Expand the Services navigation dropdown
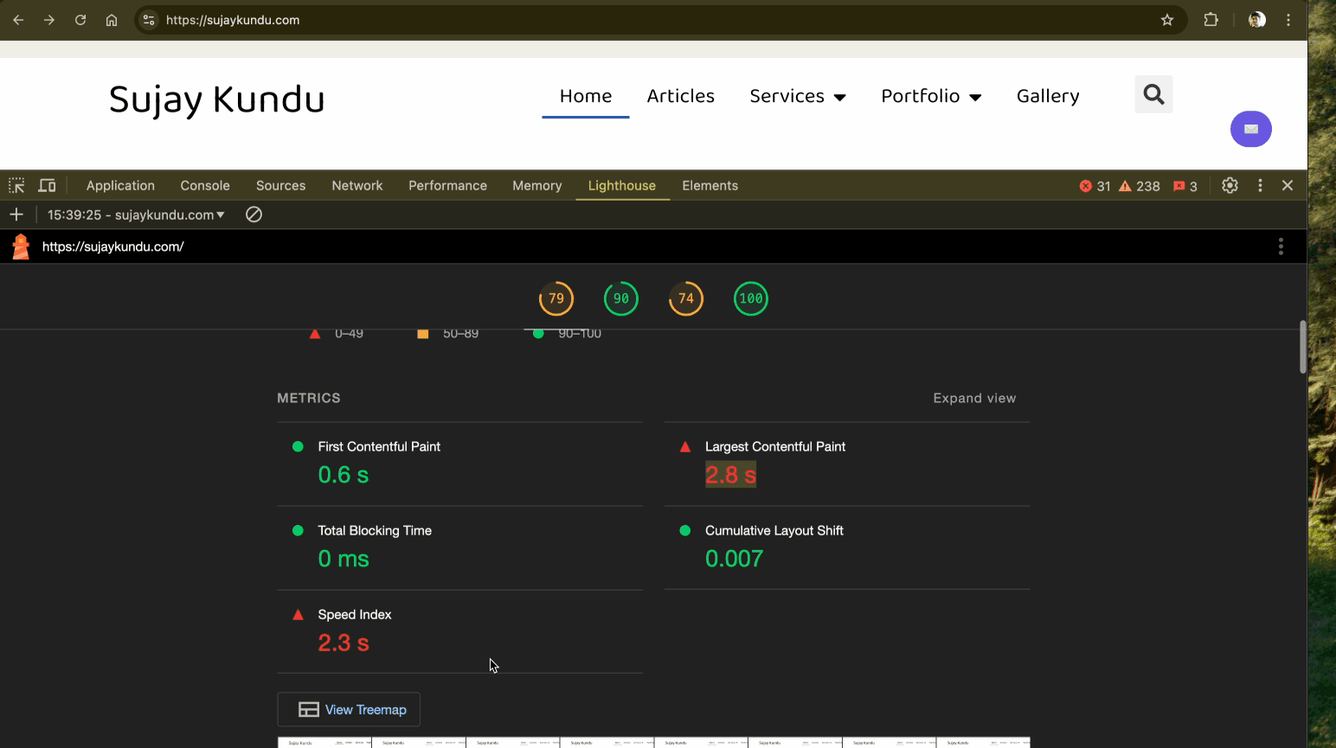Image resolution: width=1336 pixels, height=748 pixels. (797, 96)
